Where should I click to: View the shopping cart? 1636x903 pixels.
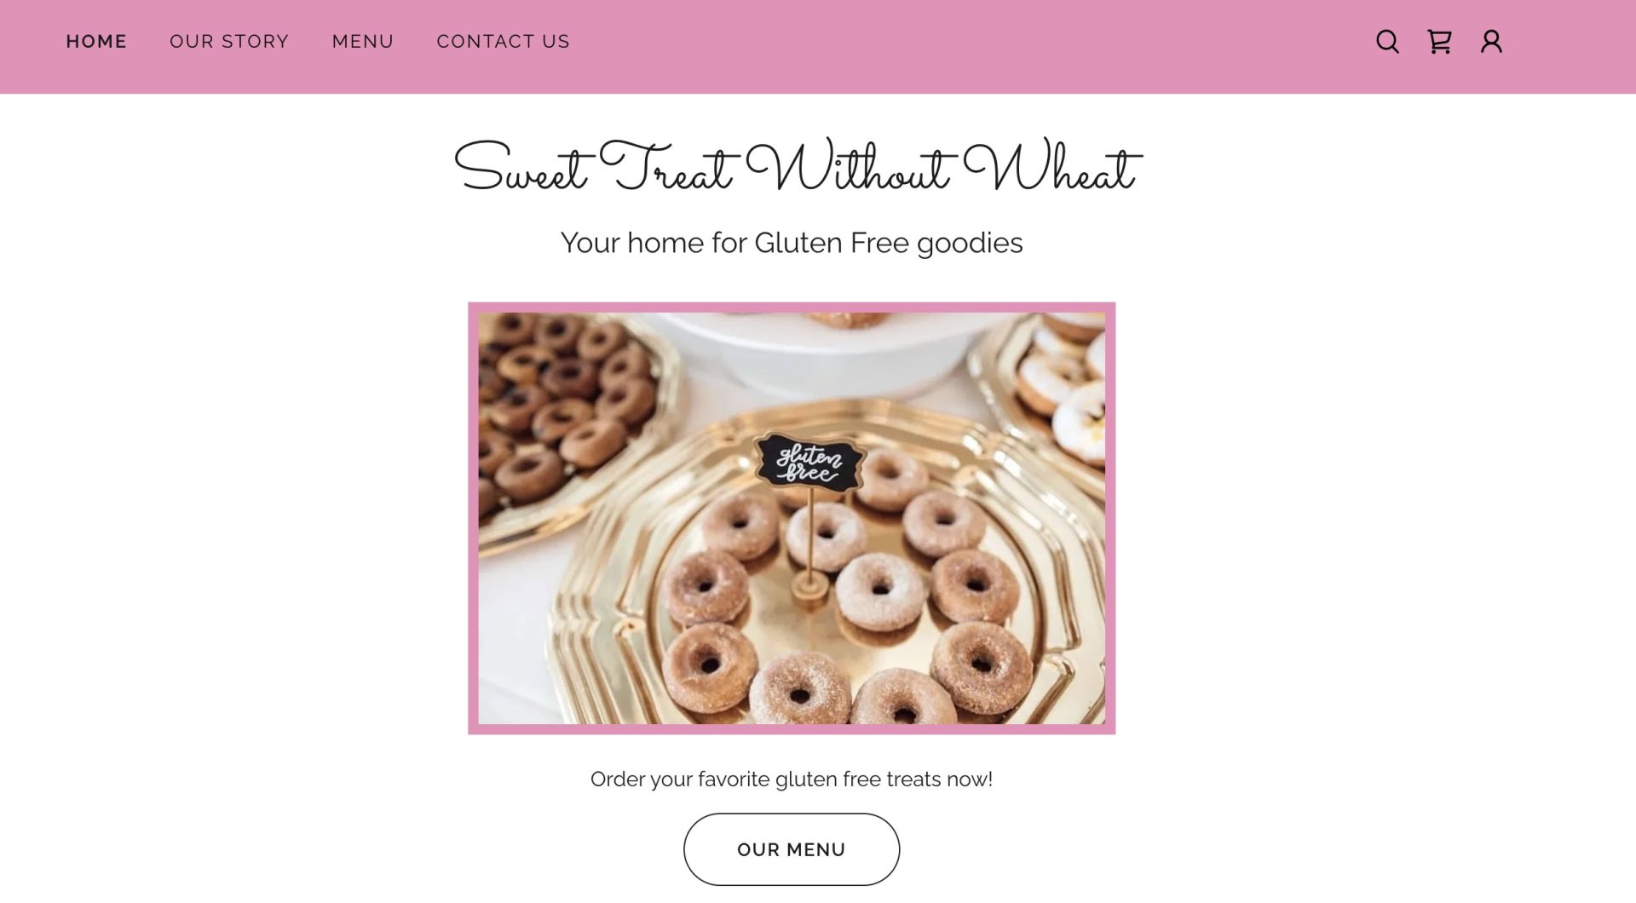point(1439,42)
